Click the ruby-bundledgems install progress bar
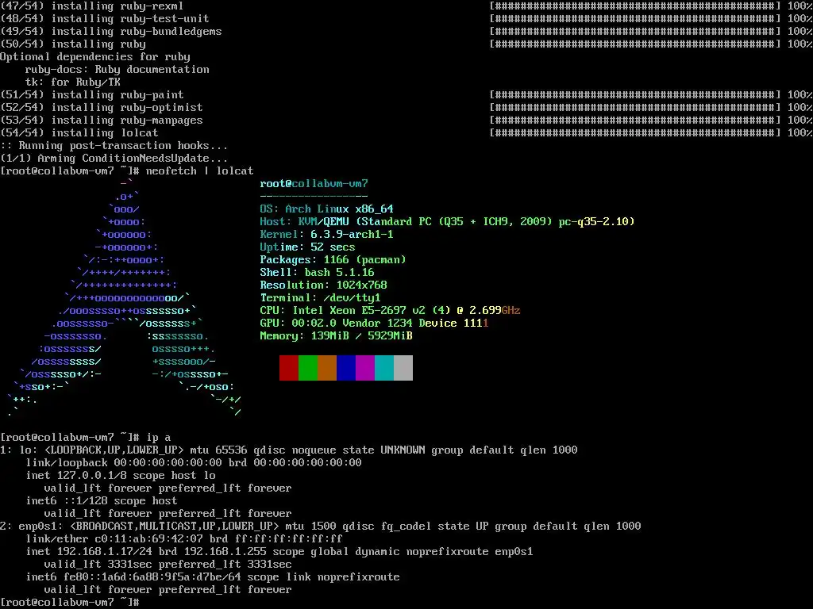813x609 pixels. point(635,31)
